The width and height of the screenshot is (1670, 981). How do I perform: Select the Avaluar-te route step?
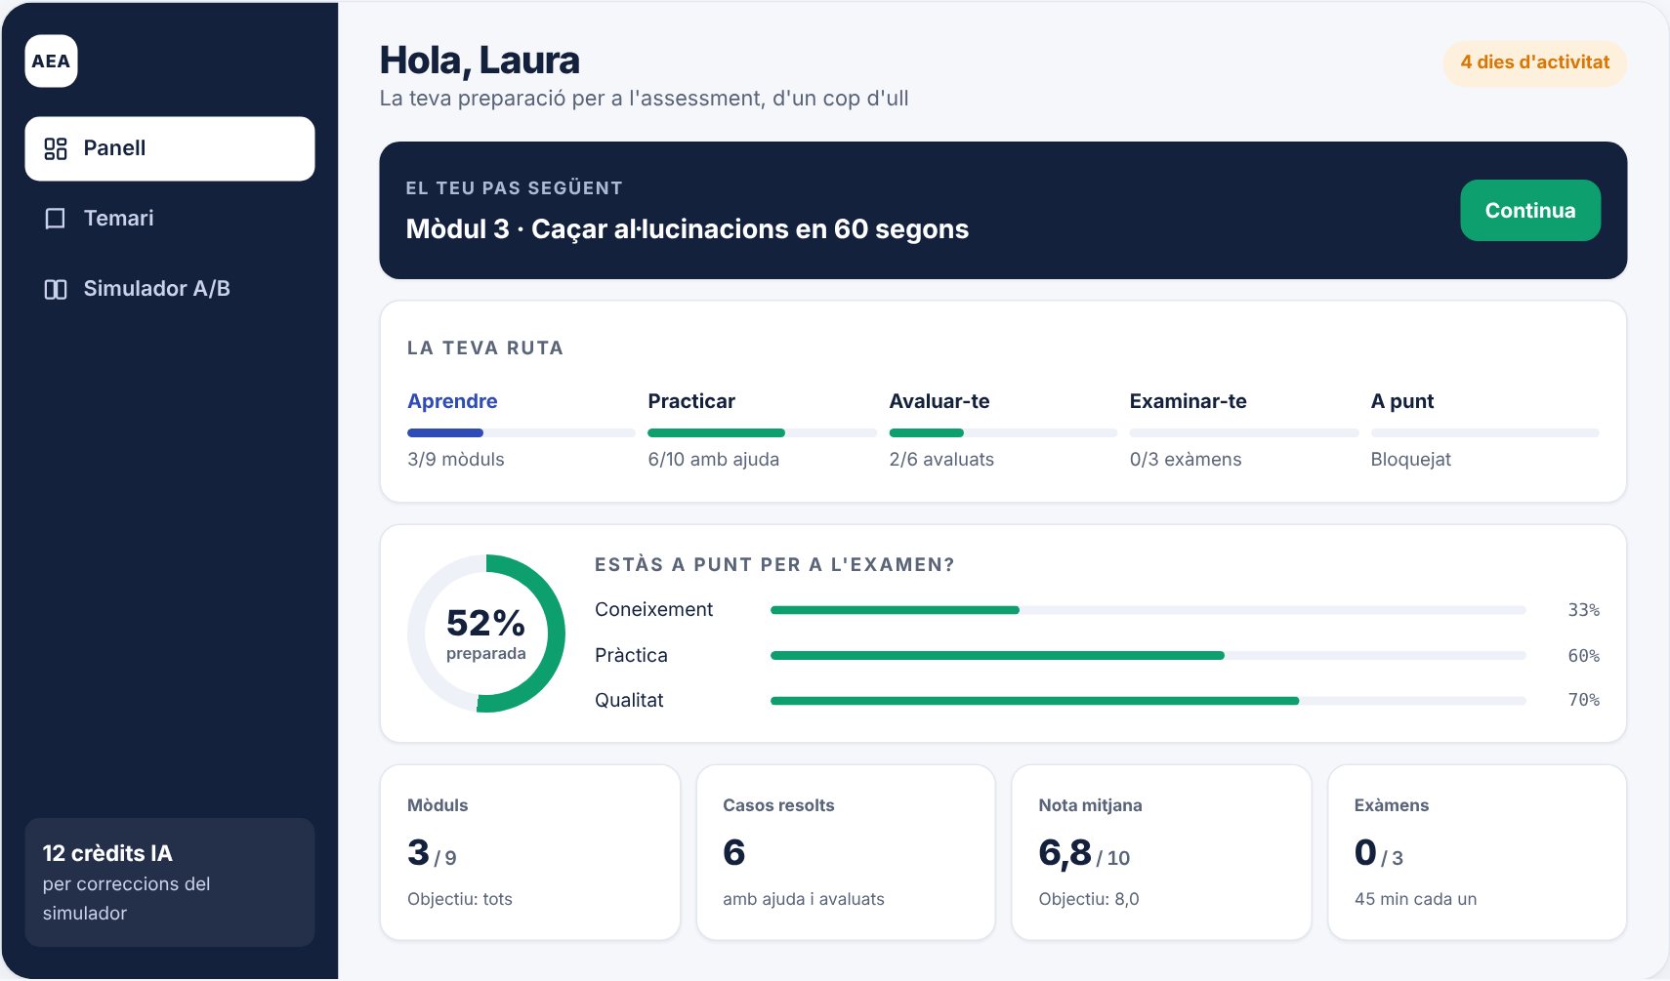coord(939,401)
